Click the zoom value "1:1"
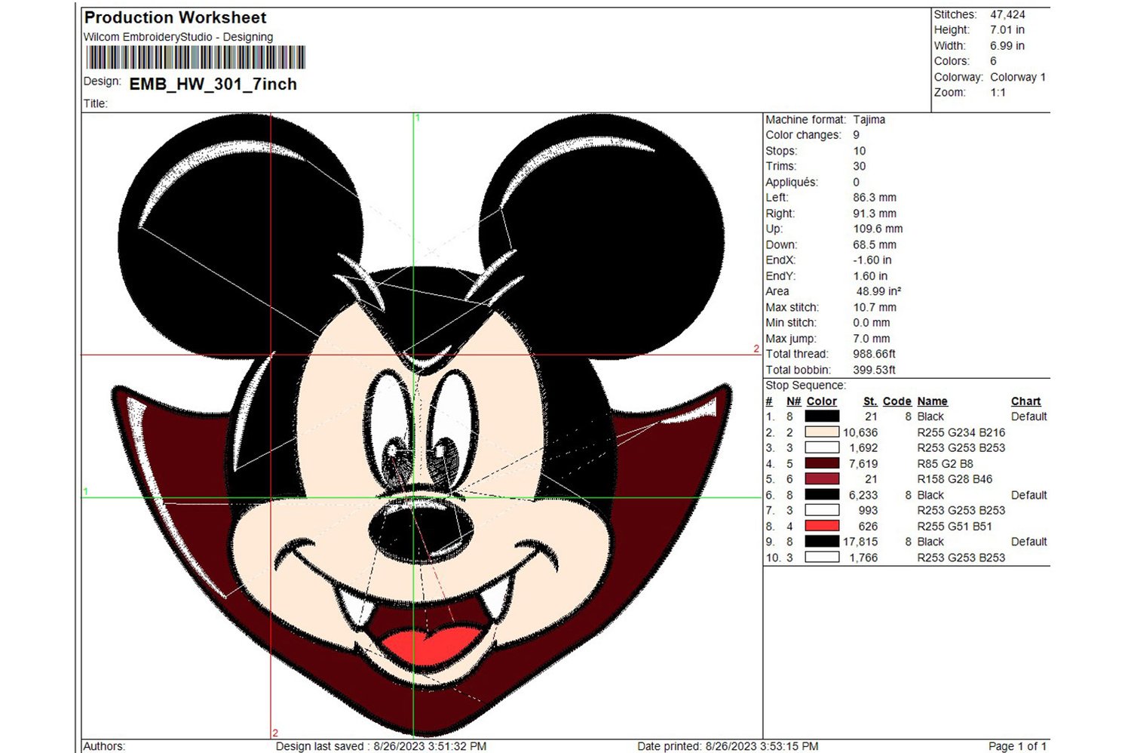The height and width of the screenshot is (753, 1131). coord(998,93)
